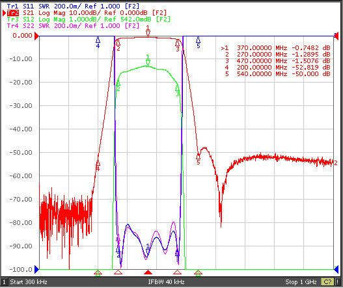The image size is (343, 288).
Task: Select the Tr4 S22 SWR trace label
Action: (73, 26)
